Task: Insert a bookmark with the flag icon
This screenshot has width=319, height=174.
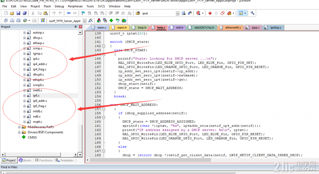Action: point(83,13)
